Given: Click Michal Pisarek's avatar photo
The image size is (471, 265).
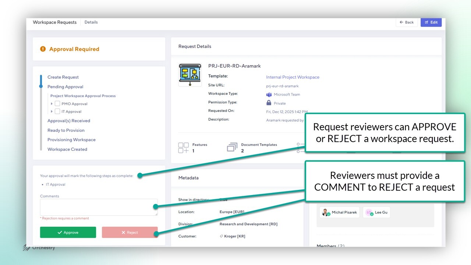Looking at the screenshot, I should point(325,212).
